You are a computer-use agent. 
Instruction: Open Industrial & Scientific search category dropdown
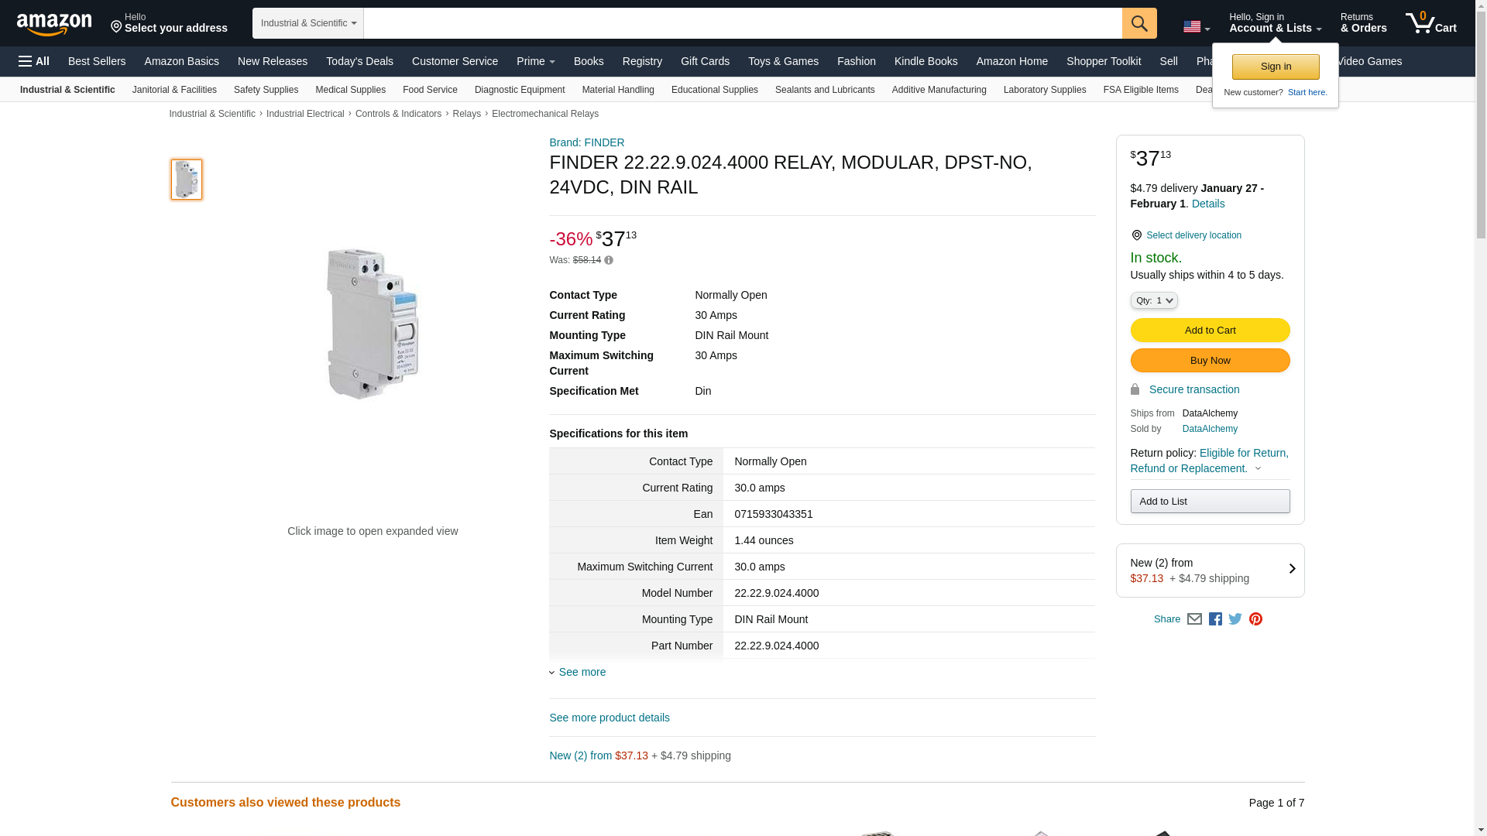click(x=307, y=23)
